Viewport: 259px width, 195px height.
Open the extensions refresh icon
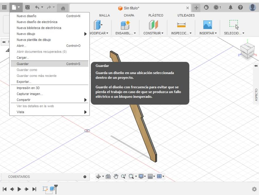coord(206,7)
